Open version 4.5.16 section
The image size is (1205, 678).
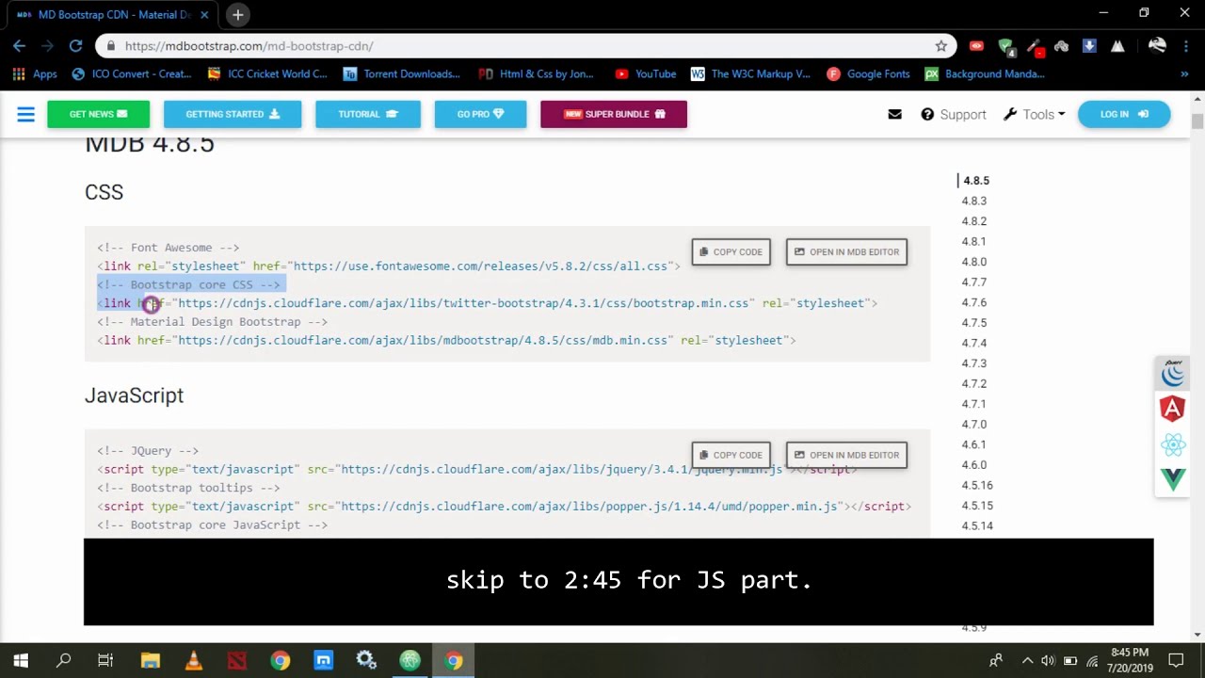[x=977, y=485]
